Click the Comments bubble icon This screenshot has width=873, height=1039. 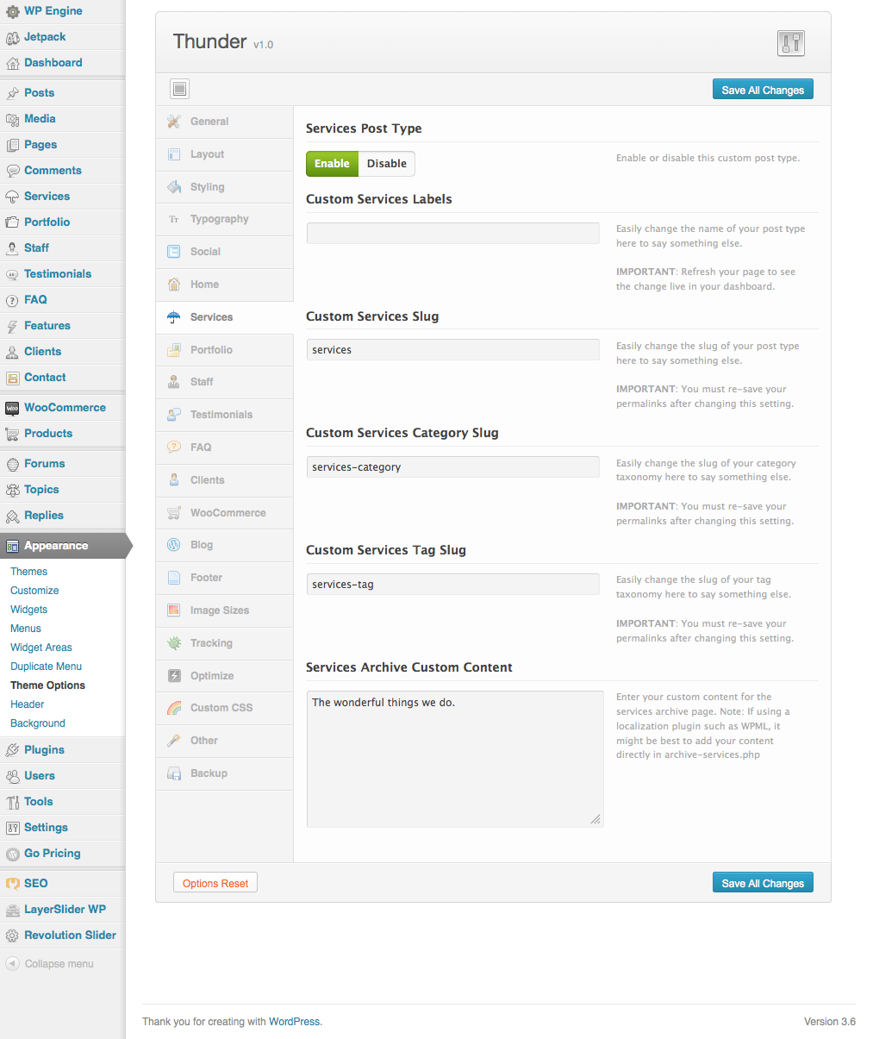[12, 171]
